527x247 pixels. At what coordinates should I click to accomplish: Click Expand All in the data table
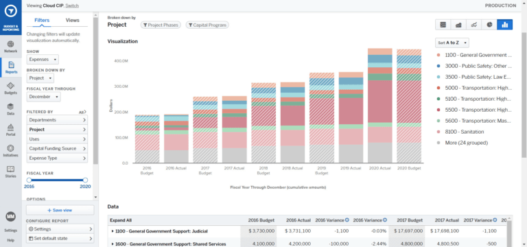coord(121,220)
